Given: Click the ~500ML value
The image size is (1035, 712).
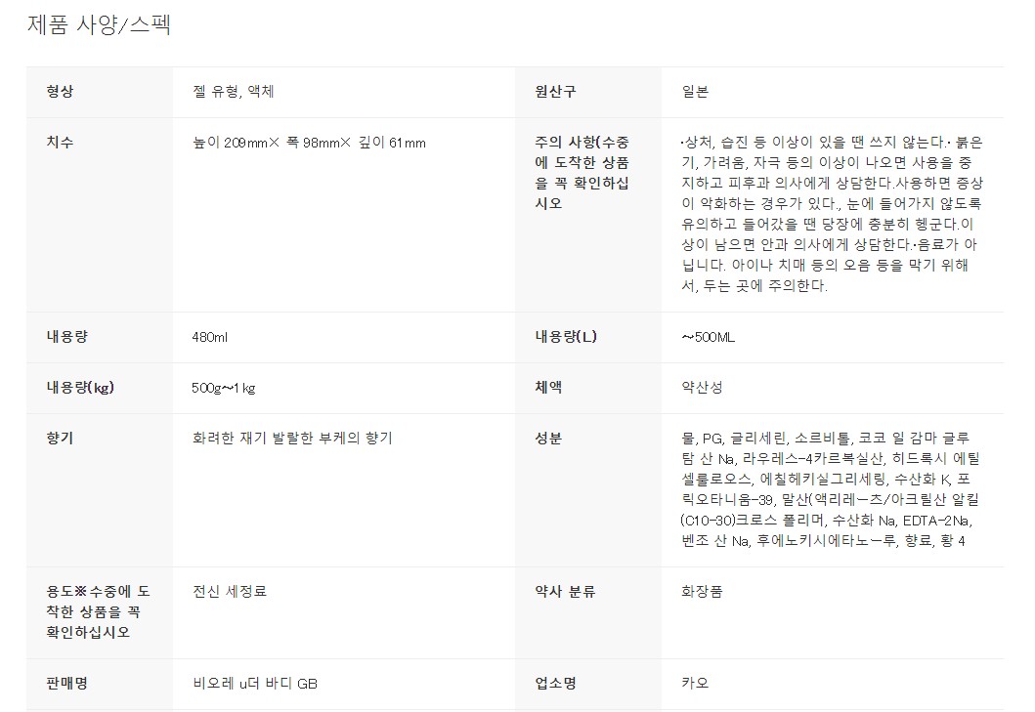Looking at the screenshot, I should (x=708, y=337).
